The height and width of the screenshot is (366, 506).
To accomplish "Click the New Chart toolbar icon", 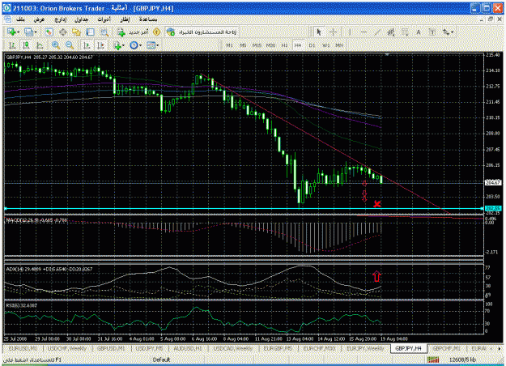I will [x=11, y=32].
